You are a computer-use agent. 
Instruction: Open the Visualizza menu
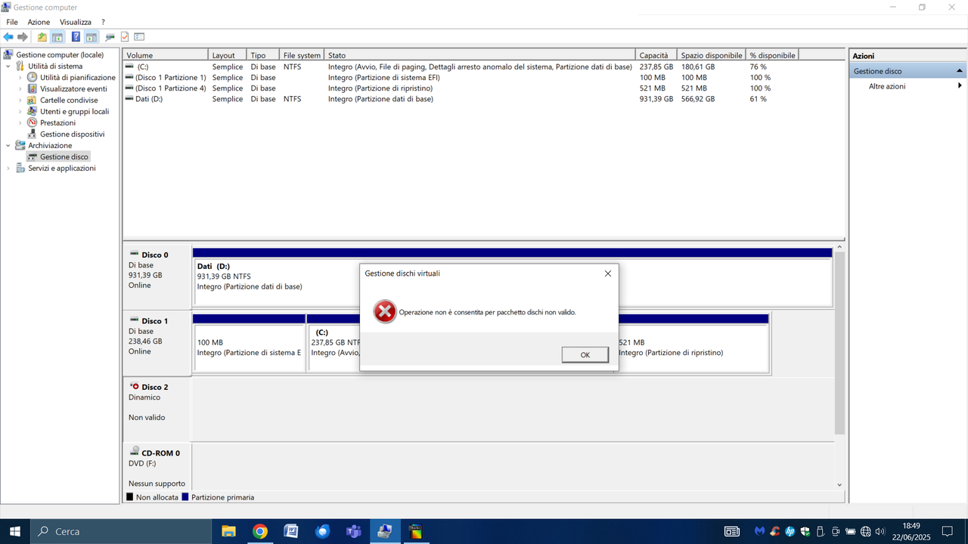[75, 22]
